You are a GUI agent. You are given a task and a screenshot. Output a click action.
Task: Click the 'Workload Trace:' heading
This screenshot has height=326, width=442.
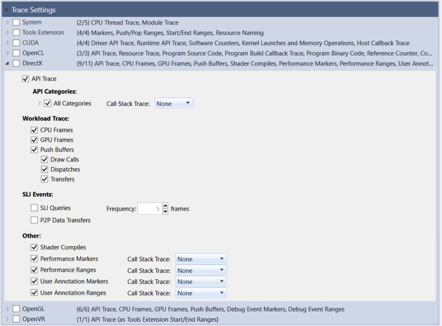[46, 118]
